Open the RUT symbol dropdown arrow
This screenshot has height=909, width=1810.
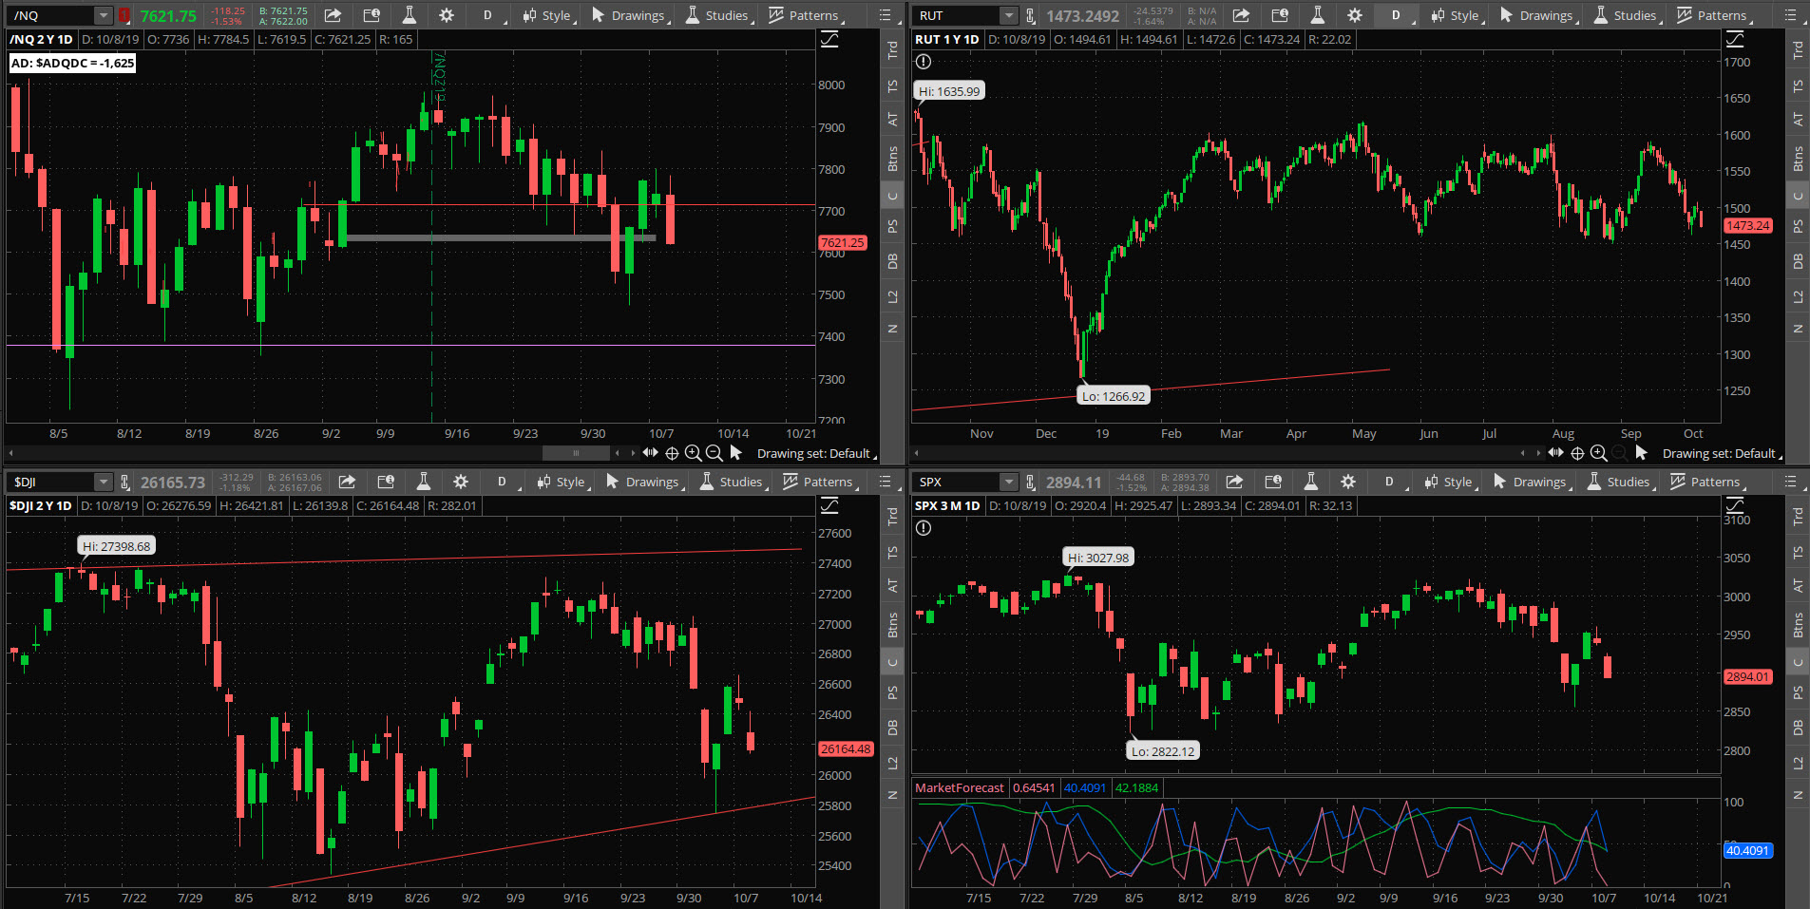(1009, 15)
